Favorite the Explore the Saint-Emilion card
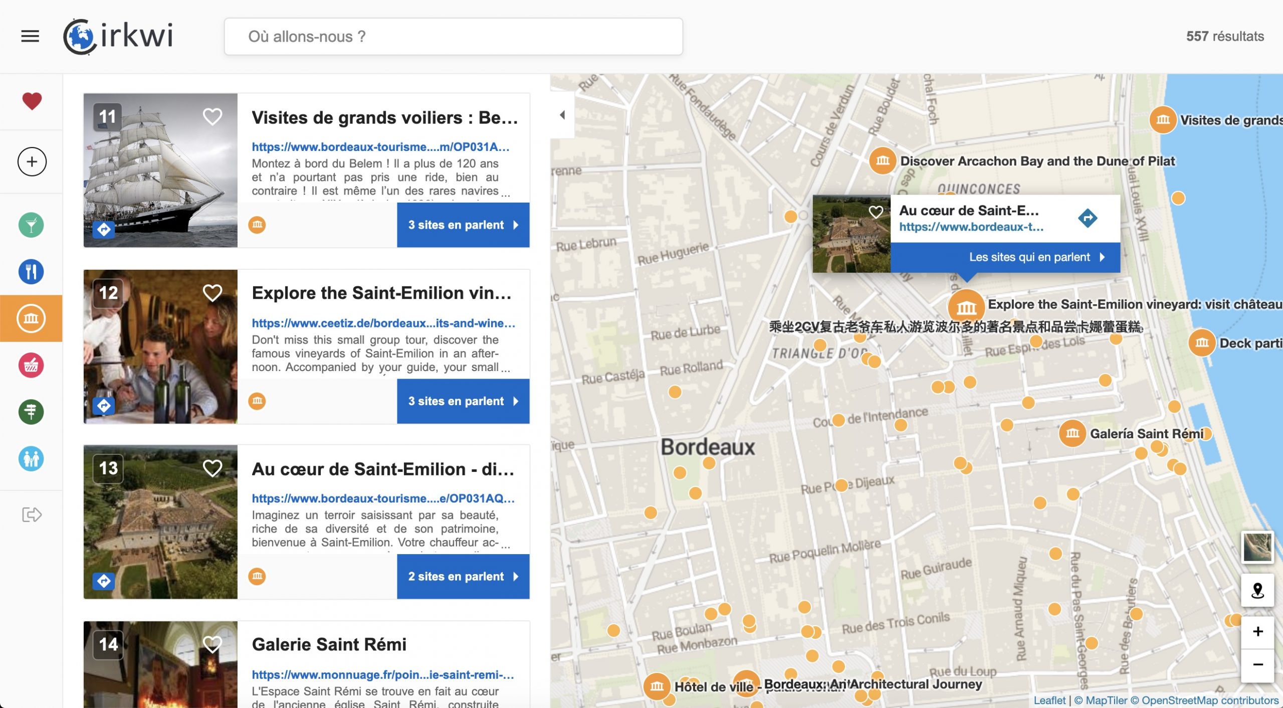This screenshot has width=1283, height=708. 212,293
